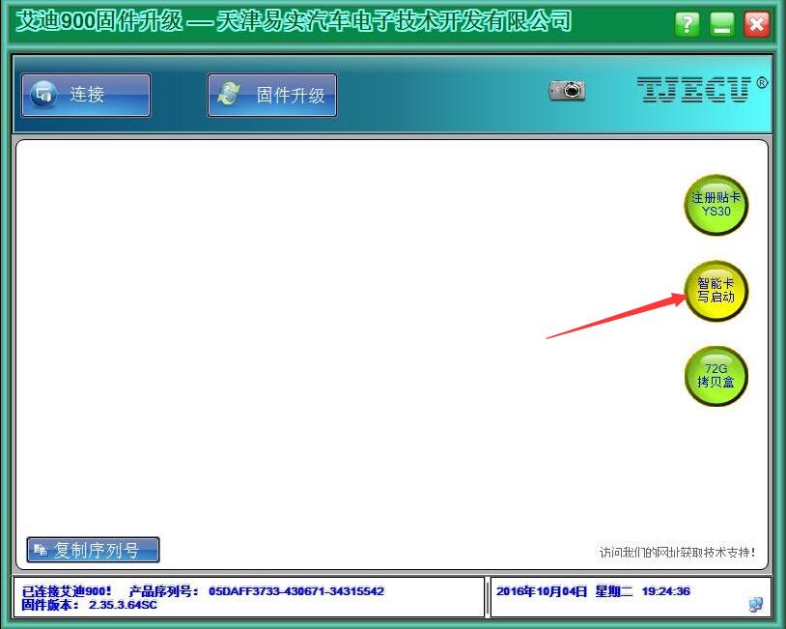The height and width of the screenshot is (629, 786).
Task: Click the camera screenshot icon
Action: pyautogui.click(x=567, y=90)
